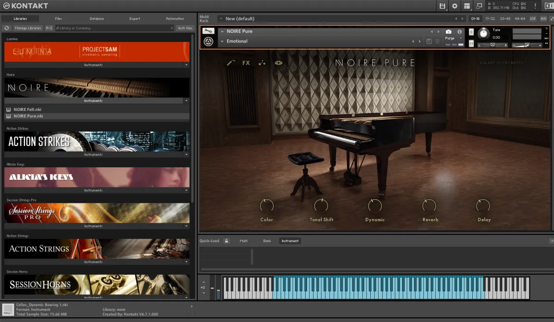Toggle the Reverb on/off indicator
554x322 pixels.
point(420,220)
